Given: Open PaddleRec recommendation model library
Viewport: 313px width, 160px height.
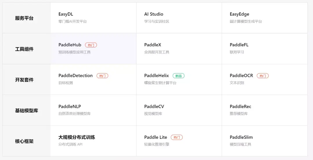Looking at the screenshot, I should (x=241, y=106).
